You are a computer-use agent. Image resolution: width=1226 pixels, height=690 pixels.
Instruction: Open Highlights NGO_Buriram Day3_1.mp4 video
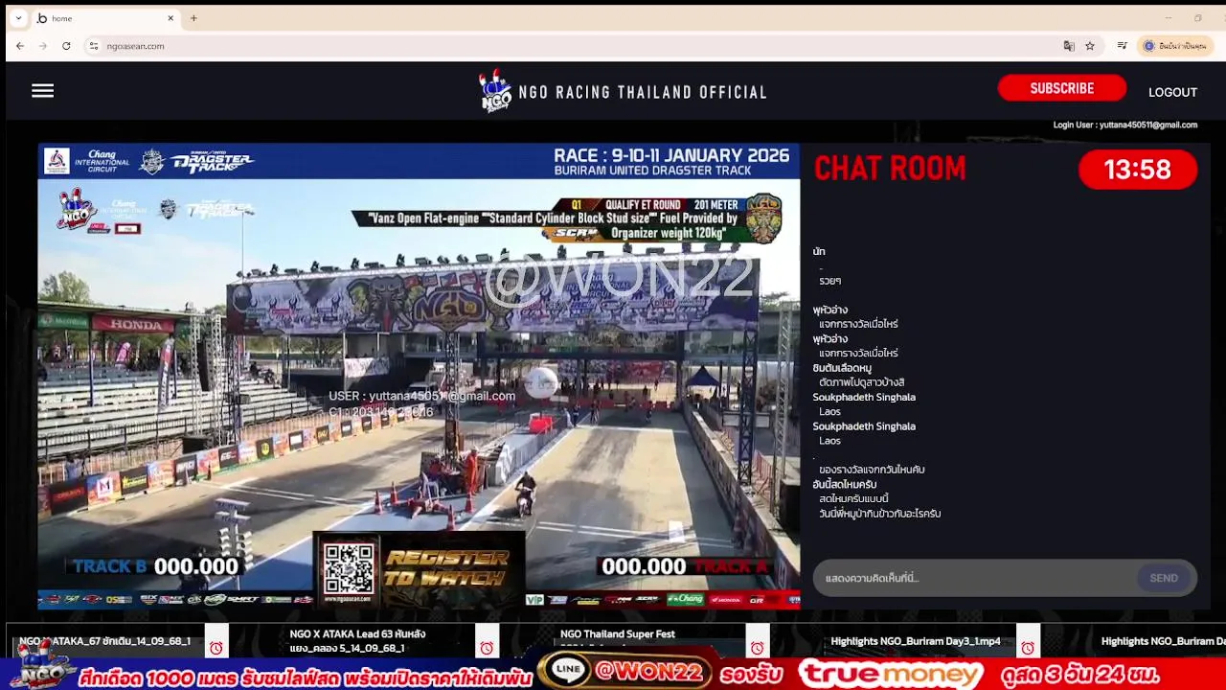tap(916, 641)
